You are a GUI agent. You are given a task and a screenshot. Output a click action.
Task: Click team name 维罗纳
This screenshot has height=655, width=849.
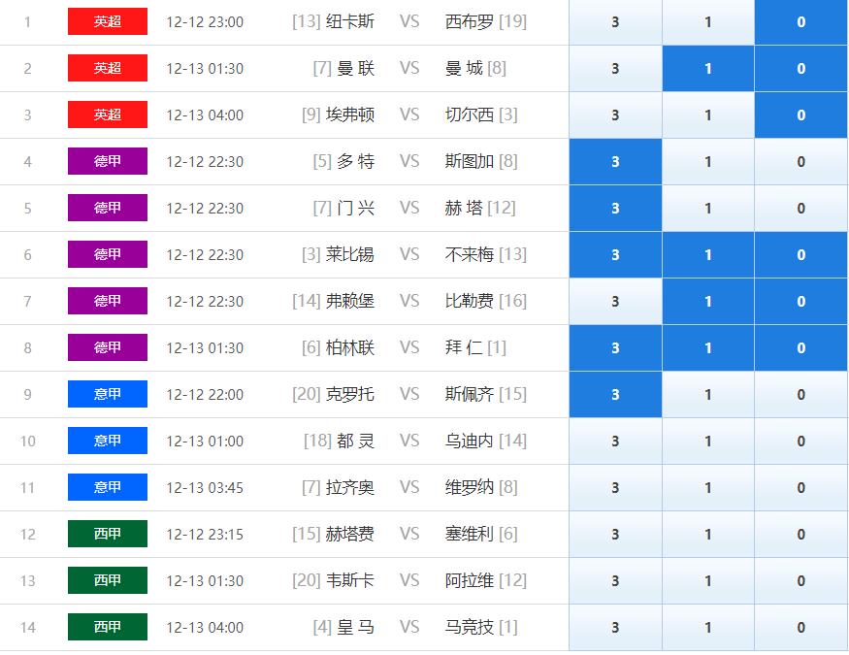[x=470, y=487]
